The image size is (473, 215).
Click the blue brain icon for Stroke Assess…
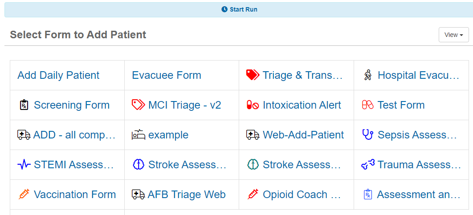coord(139,165)
